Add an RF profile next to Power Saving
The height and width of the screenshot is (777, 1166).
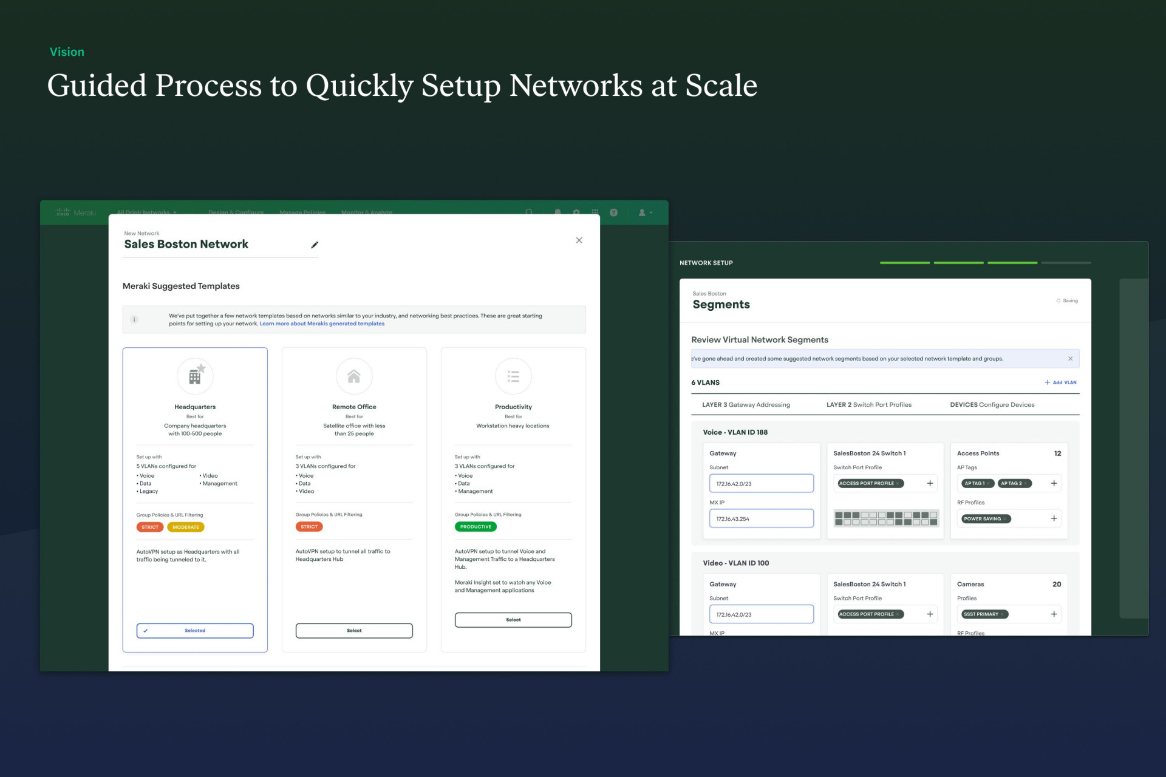pyautogui.click(x=1054, y=518)
